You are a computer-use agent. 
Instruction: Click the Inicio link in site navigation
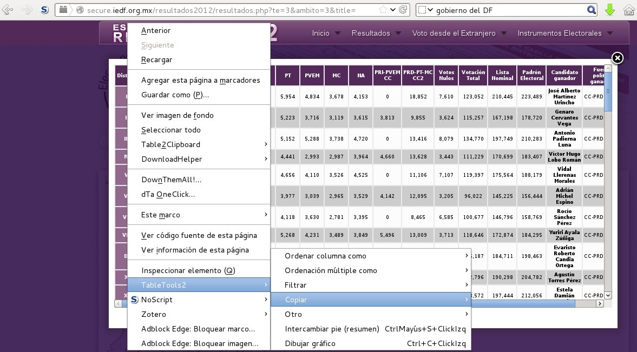click(320, 34)
